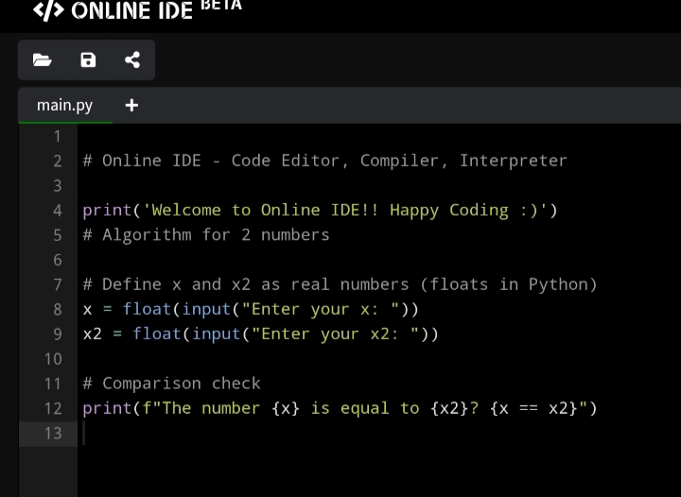This screenshot has height=497, width=681.
Task: Click the '# Comparison check' comment
Action: tap(171, 384)
